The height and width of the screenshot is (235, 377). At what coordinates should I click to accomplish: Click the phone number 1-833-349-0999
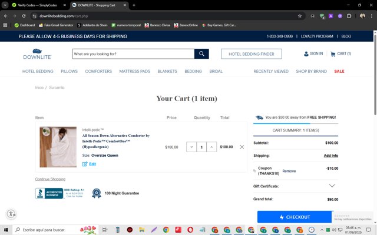(x=280, y=36)
